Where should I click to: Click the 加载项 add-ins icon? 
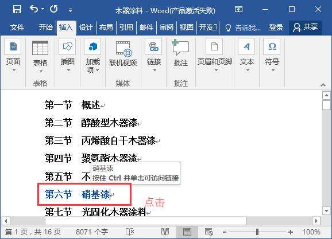click(92, 46)
